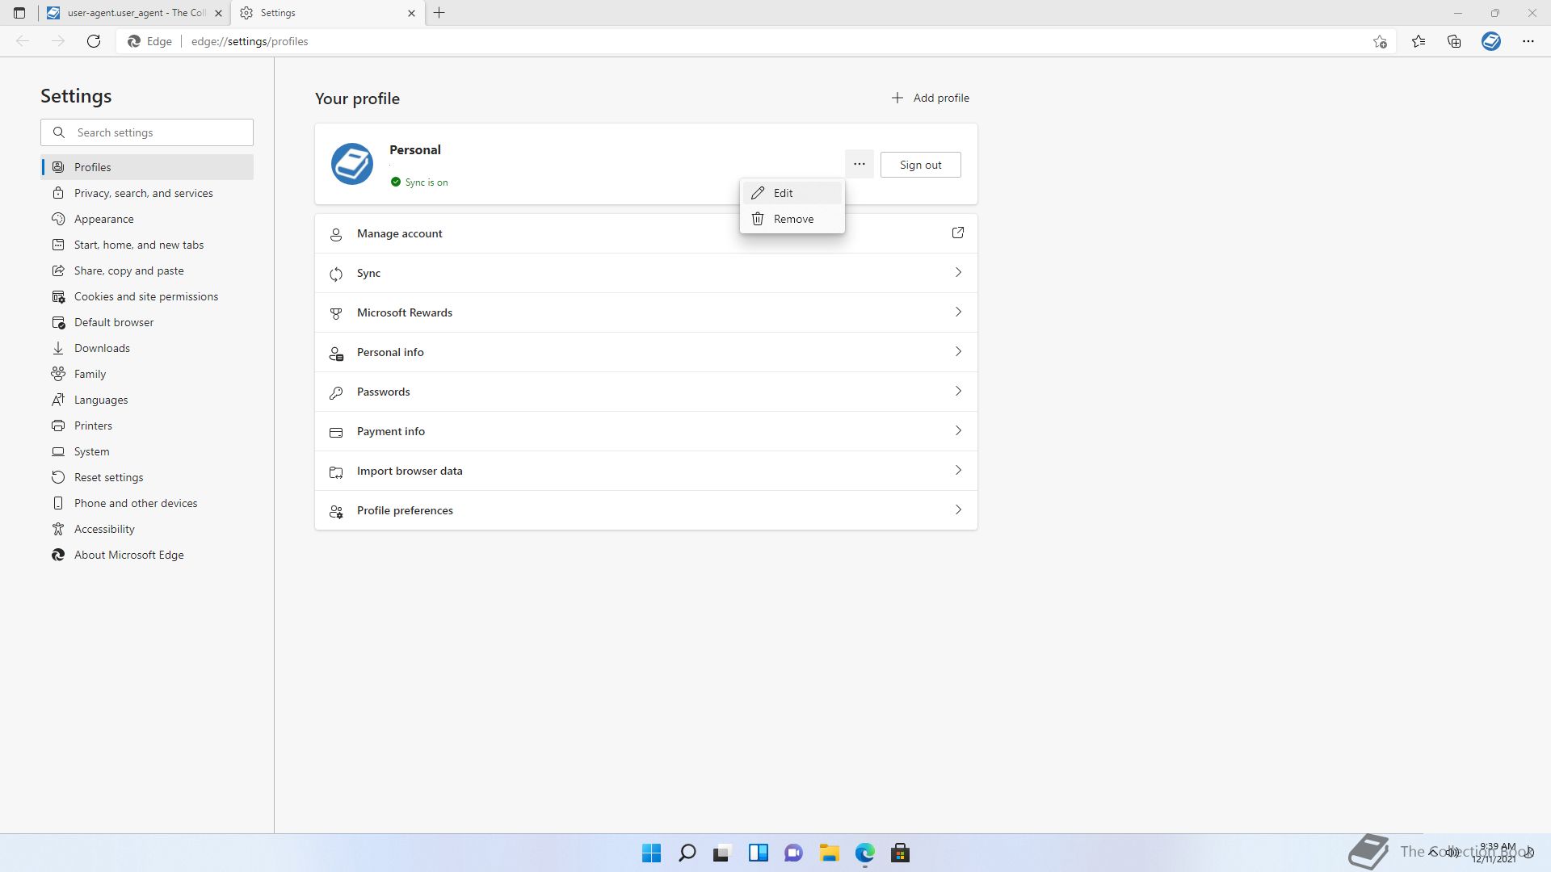Click the Phone and other devices icon
The width and height of the screenshot is (1551, 872).
[x=58, y=503]
